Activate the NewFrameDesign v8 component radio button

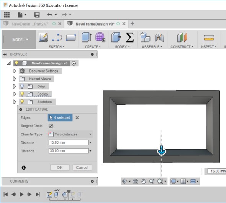click(74, 63)
